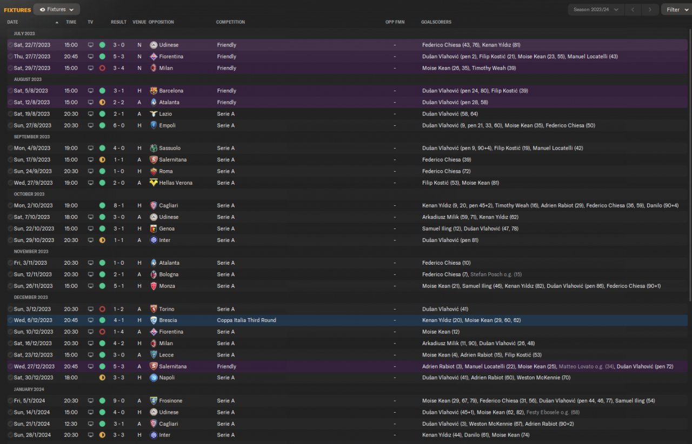Sort fixtures by the Date column header

pos(13,22)
